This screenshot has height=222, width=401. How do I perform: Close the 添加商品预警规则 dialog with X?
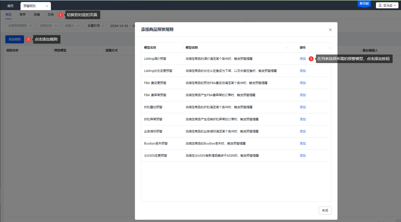tap(330, 30)
